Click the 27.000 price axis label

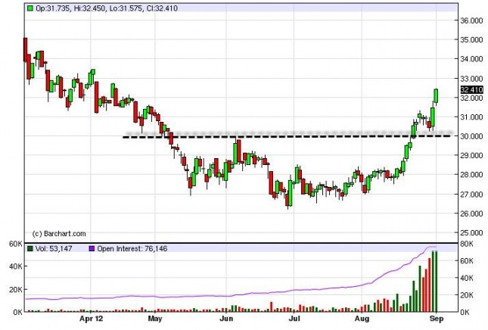click(472, 195)
